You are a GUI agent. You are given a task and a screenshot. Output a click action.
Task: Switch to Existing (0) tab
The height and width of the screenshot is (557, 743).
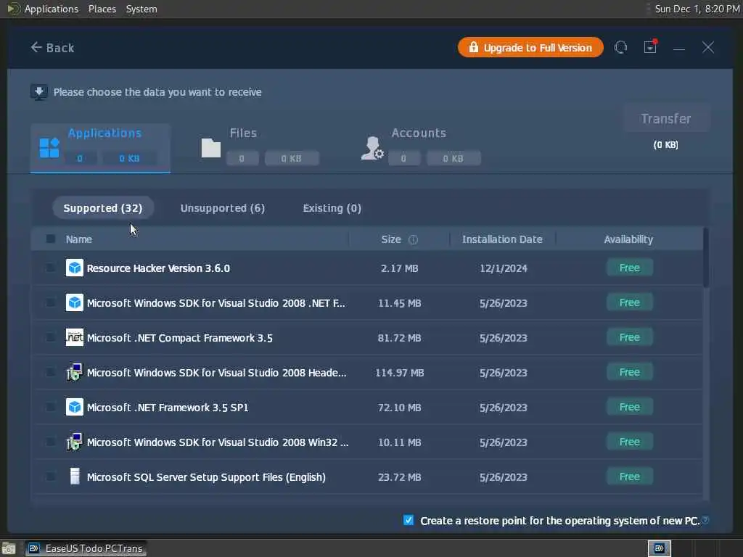pyautogui.click(x=332, y=208)
